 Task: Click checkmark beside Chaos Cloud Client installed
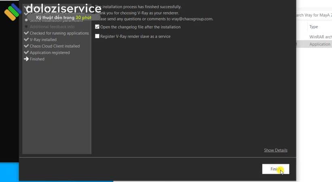coord(26,46)
